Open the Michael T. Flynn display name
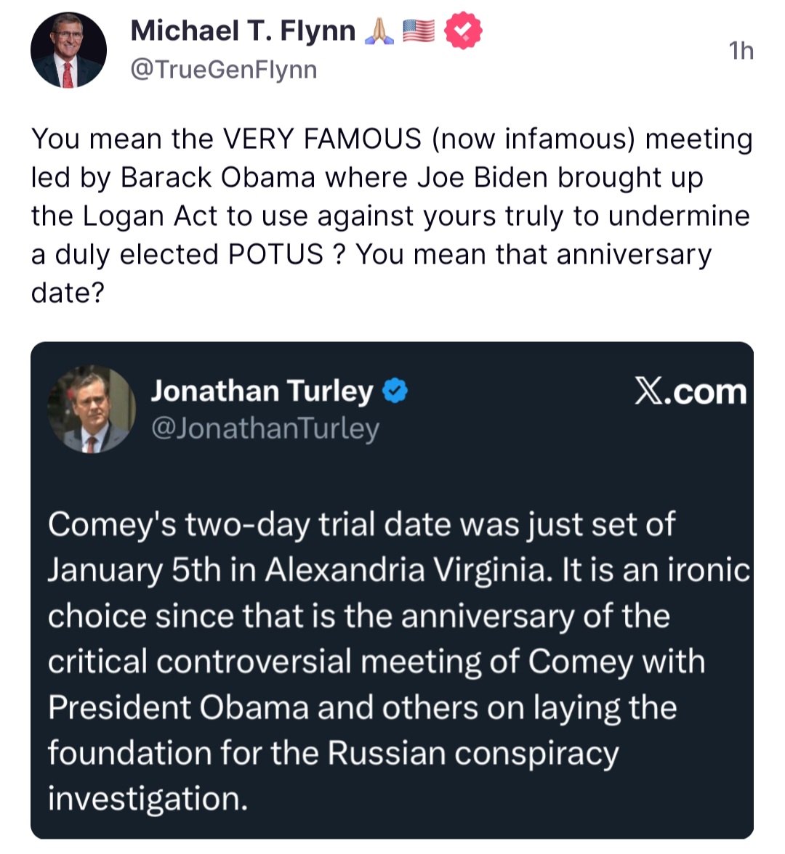This screenshot has height=854, width=785. click(243, 31)
